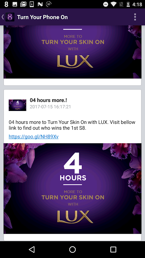Tap the purple 8 app logo
The width and height of the screenshot is (145, 258).
10,17
